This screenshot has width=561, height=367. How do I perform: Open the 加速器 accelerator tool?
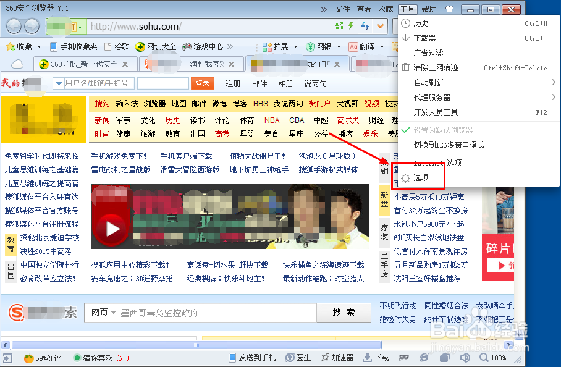tap(337, 358)
